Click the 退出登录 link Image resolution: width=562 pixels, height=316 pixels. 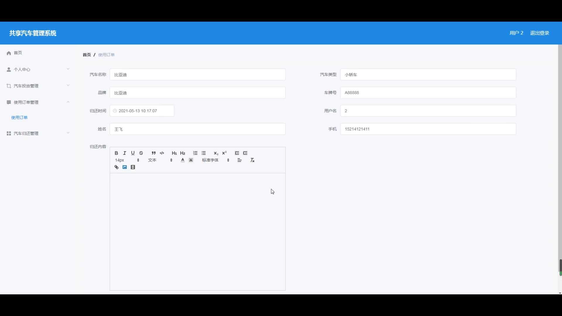[x=539, y=33]
